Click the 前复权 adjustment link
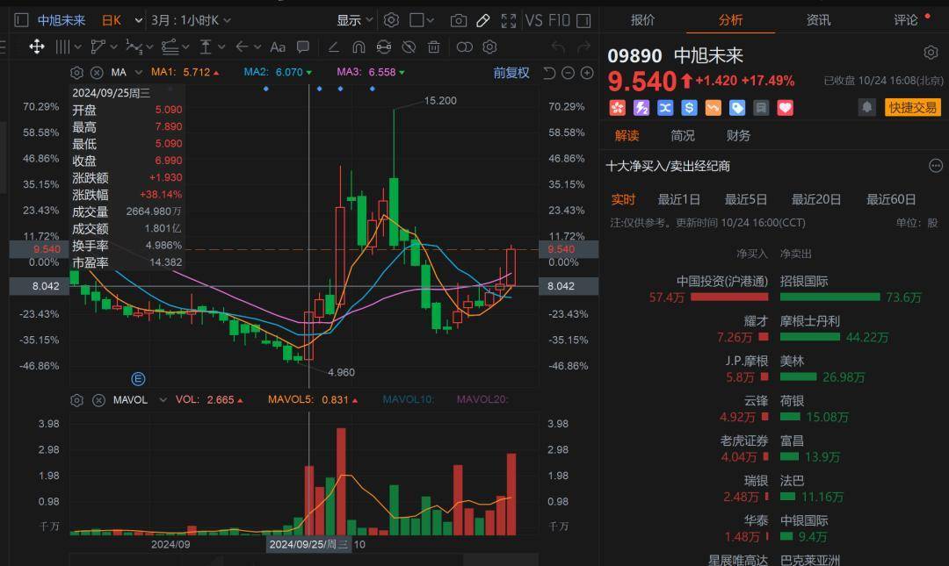 click(511, 73)
